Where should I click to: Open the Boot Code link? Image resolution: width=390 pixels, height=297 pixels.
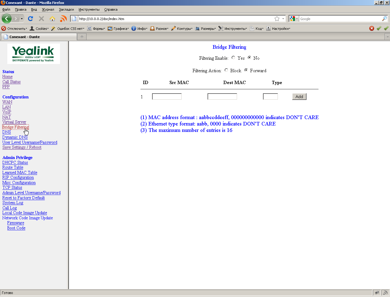coord(16,228)
